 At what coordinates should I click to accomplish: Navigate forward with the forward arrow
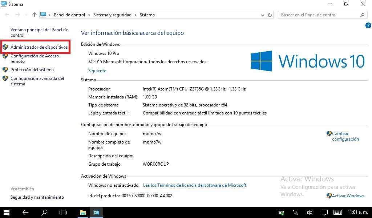coord(17,15)
